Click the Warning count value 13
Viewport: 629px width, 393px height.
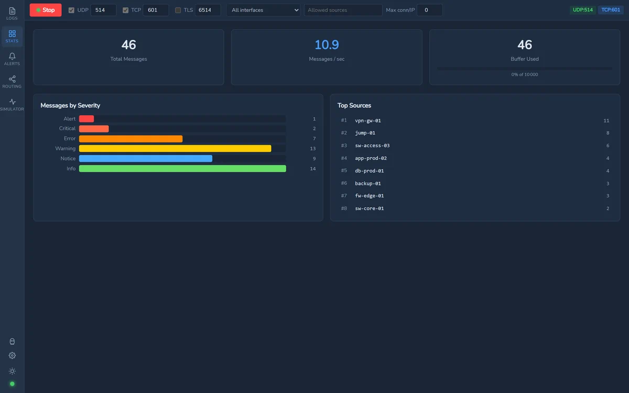[x=313, y=149]
